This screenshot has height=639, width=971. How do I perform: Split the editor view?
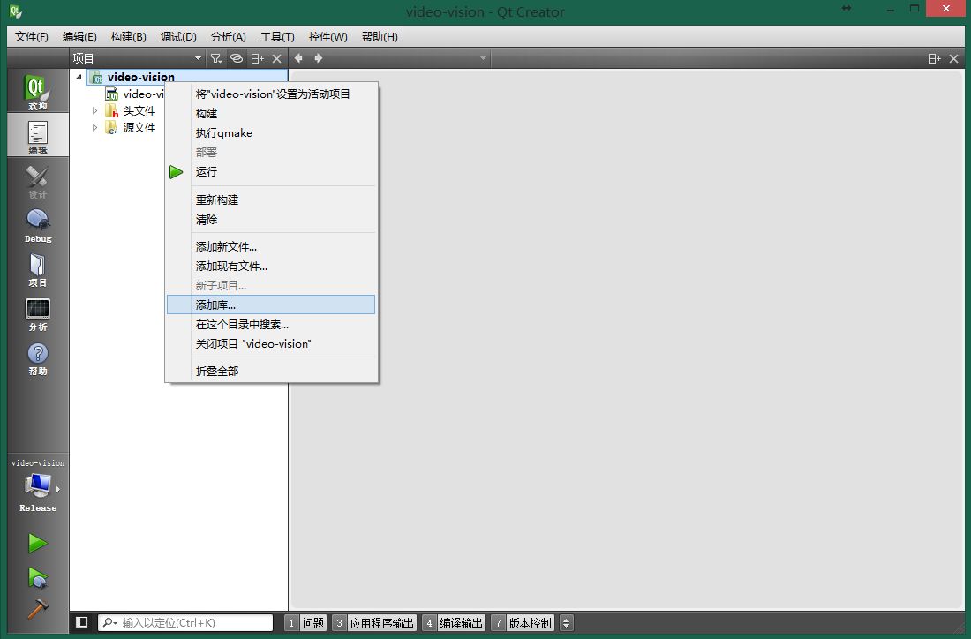coord(934,59)
